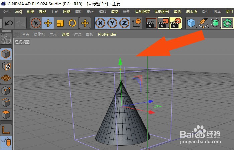Open the 文件 menu
The width and height of the screenshot is (234, 150).
click(6, 12)
